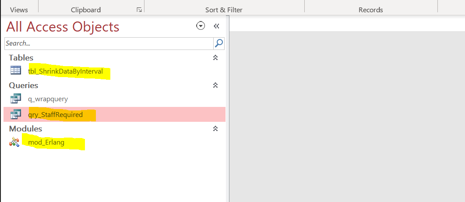
Task: Click the qry_StaffRequired query icon
Action: (x=16, y=114)
